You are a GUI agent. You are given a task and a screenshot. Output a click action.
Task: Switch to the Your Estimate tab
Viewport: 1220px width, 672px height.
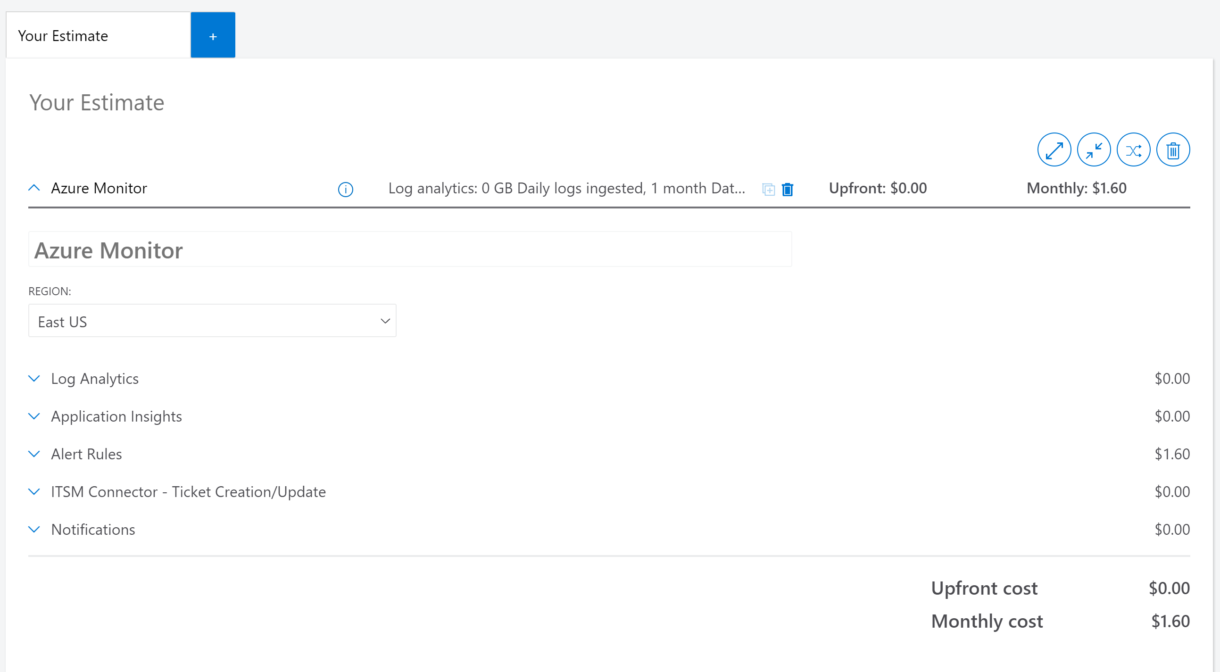[x=98, y=35]
